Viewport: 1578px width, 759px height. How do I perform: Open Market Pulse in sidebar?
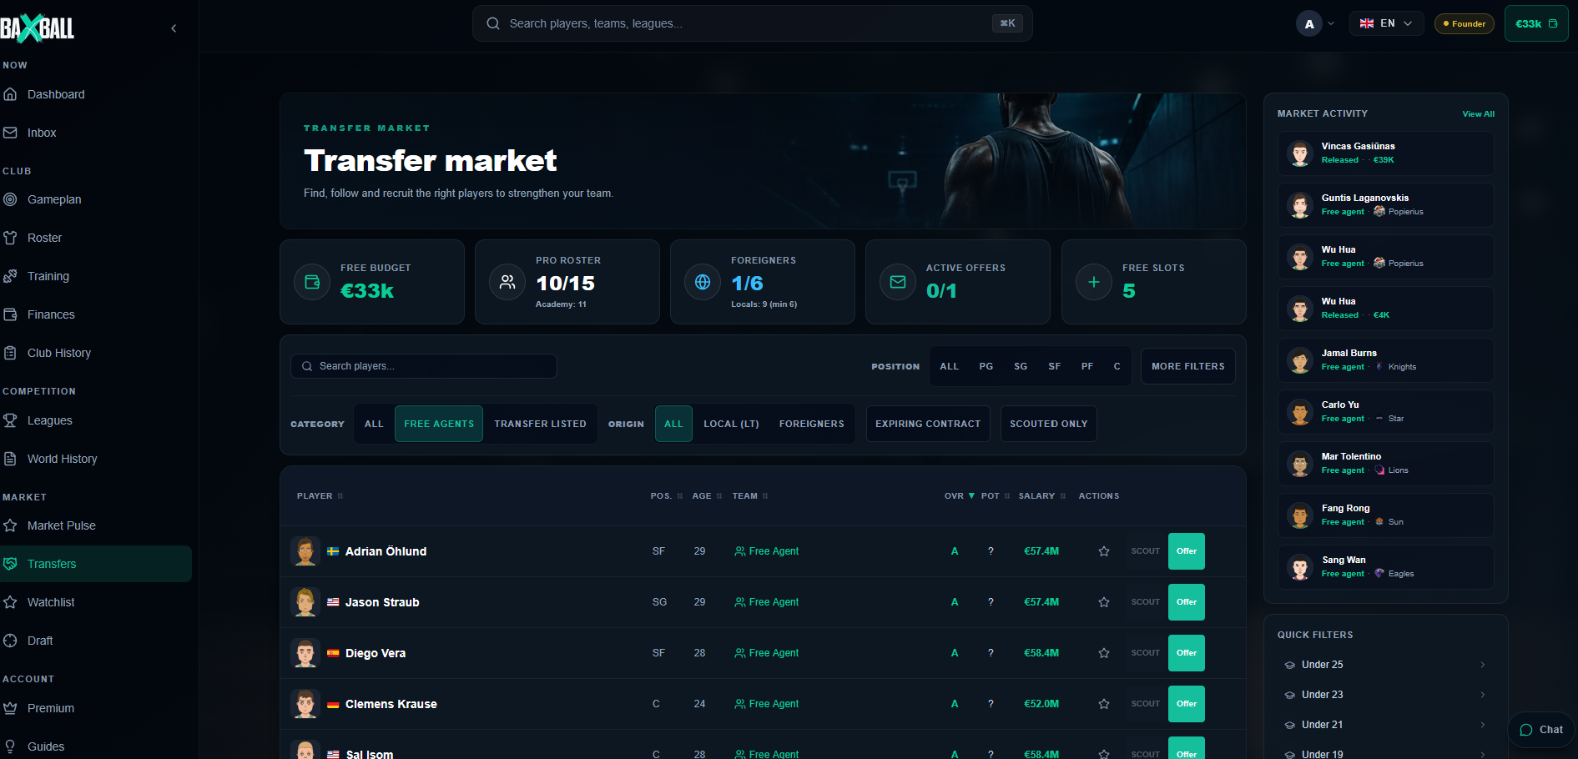(x=96, y=525)
